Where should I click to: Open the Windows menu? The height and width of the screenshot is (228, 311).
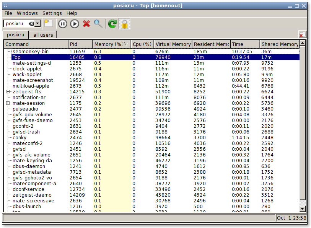[x=27, y=13]
